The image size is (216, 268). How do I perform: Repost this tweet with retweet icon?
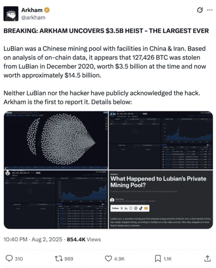point(59,258)
